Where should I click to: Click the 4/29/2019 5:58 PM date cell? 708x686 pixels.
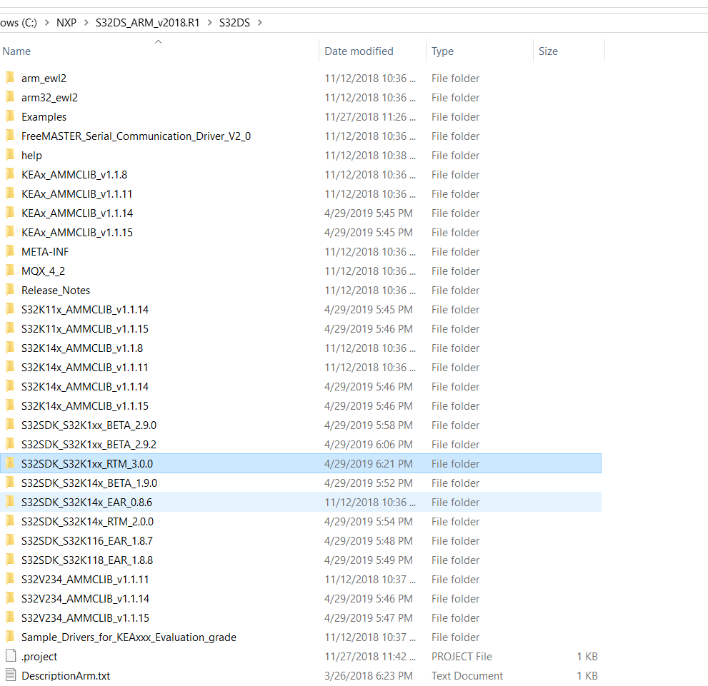coord(369,425)
